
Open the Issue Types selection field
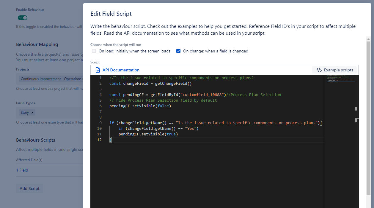pyautogui.click(x=59, y=112)
